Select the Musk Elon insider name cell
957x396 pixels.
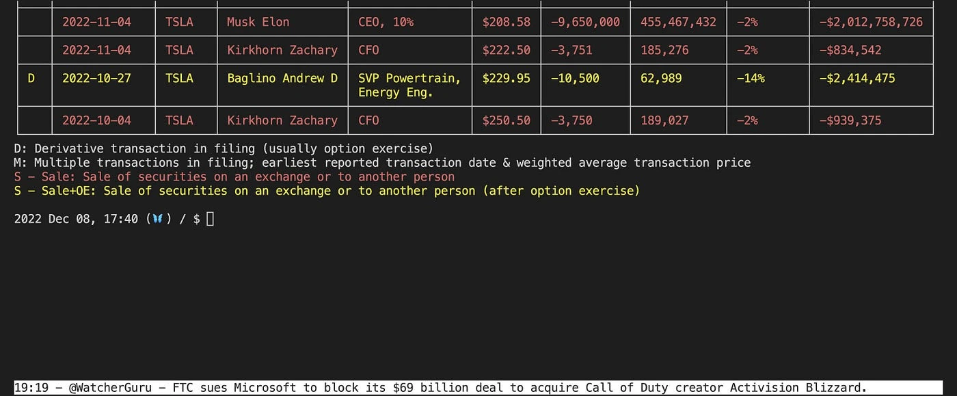[258, 22]
